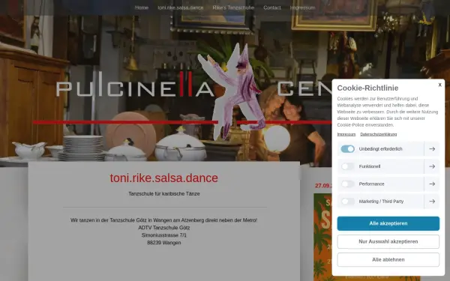Click the red 27.09 date heading
This screenshot has height=281, width=450.
point(323,186)
